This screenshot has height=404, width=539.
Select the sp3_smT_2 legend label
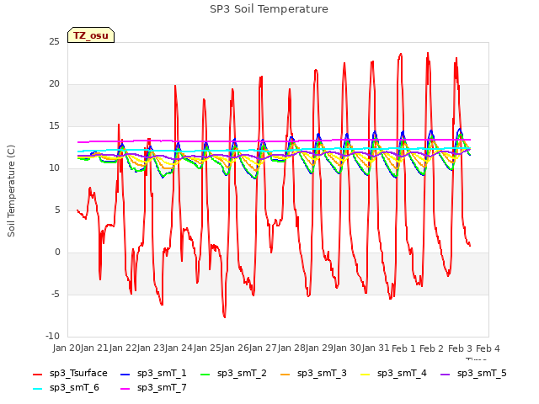pos(242,374)
